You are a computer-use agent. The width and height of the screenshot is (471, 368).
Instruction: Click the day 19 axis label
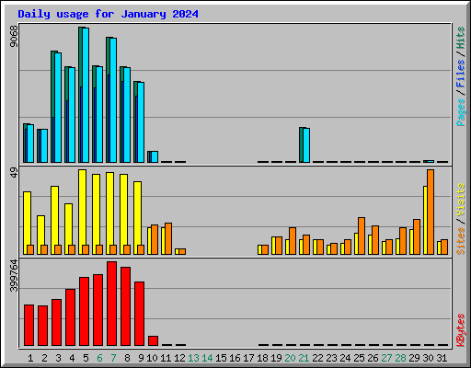(276, 358)
